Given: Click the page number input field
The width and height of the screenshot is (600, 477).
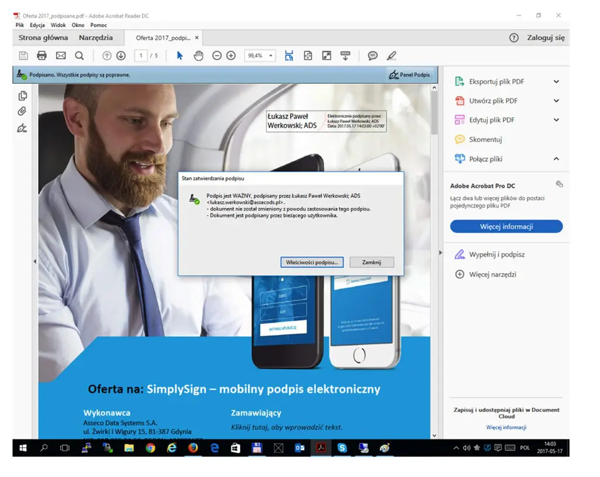Looking at the screenshot, I should 141,56.
